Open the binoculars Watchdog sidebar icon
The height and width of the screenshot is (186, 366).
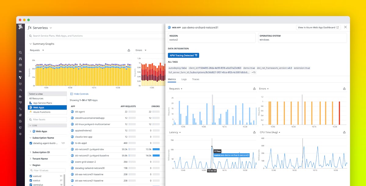coord(20,59)
